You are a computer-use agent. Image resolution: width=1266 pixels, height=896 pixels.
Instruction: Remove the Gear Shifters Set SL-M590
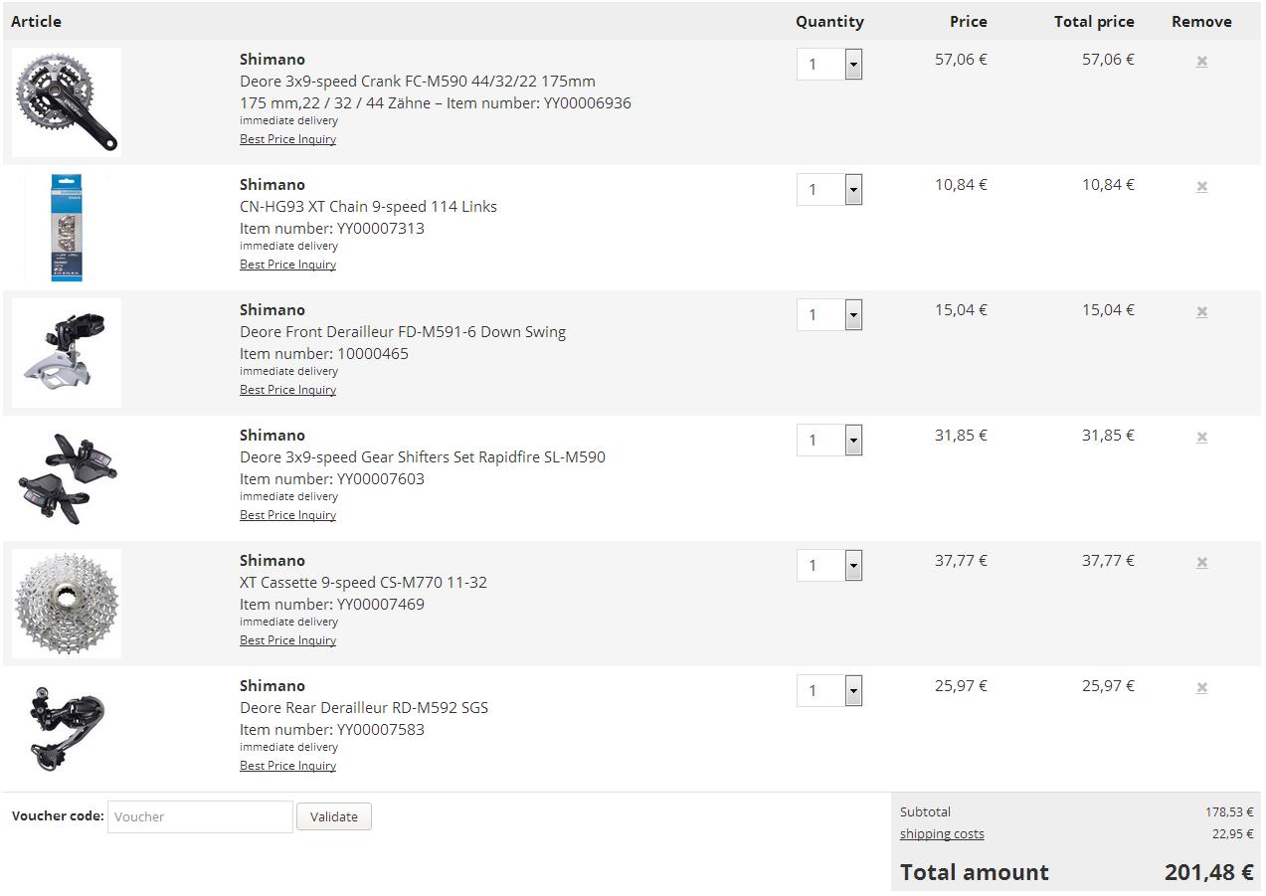(1201, 438)
